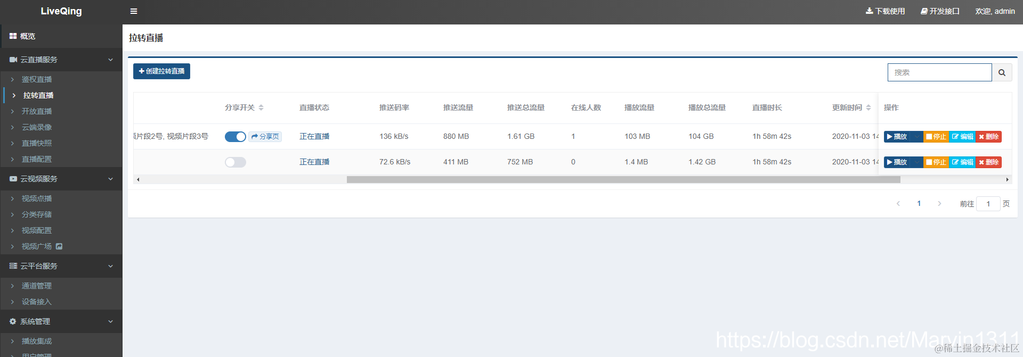Click the 72.6 kB/s bitrate cell
Image resolution: width=1023 pixels, height=357 pixels.
tap(395, 162)
